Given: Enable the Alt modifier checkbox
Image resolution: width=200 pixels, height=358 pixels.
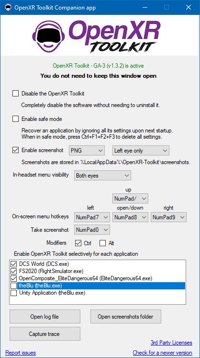Looking at the screenshot, I should [x=103, y=243].
